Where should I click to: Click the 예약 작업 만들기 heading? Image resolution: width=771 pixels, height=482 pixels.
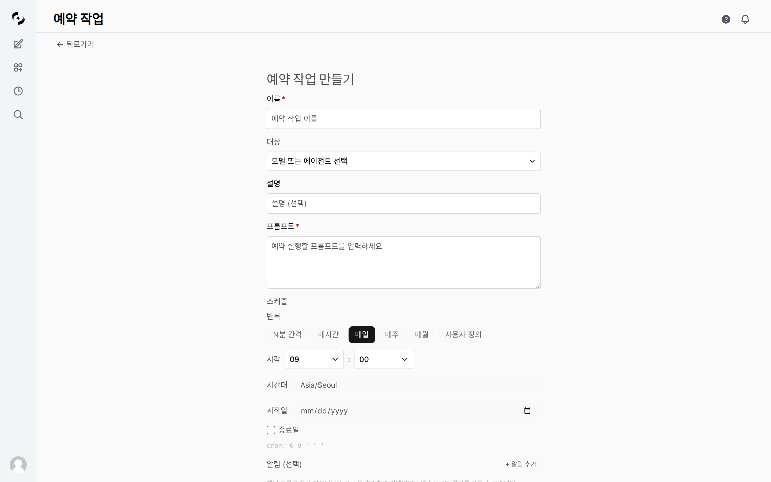click(x=310, y=79)
